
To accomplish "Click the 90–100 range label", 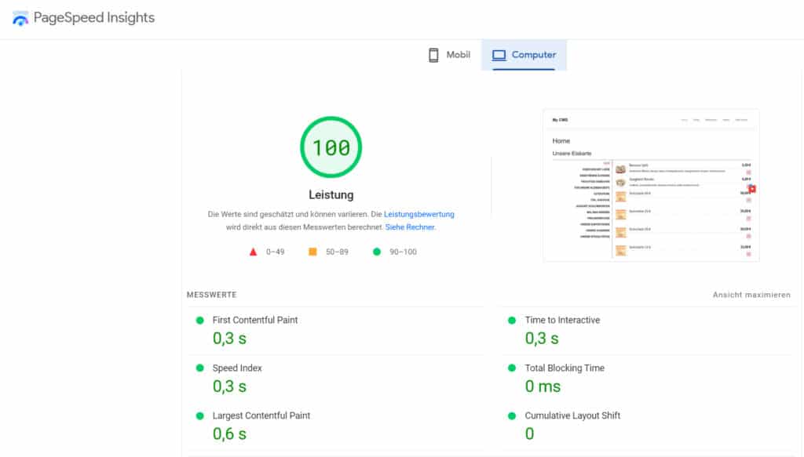I will (403, 252).
